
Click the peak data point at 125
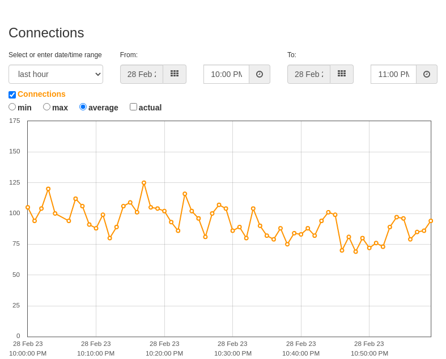144,183
